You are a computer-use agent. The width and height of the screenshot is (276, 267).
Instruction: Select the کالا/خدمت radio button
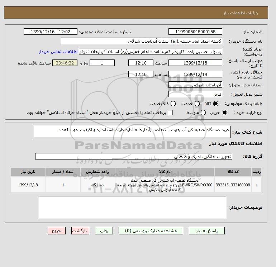pos(173,104)
